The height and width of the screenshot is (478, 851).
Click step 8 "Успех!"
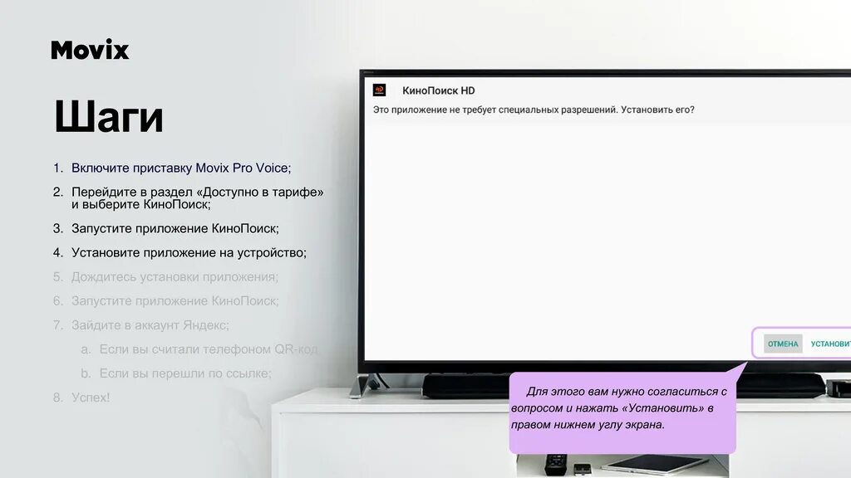point(91,398)
